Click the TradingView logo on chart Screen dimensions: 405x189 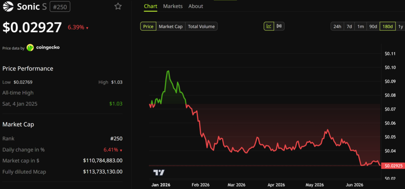click(159, 172)
